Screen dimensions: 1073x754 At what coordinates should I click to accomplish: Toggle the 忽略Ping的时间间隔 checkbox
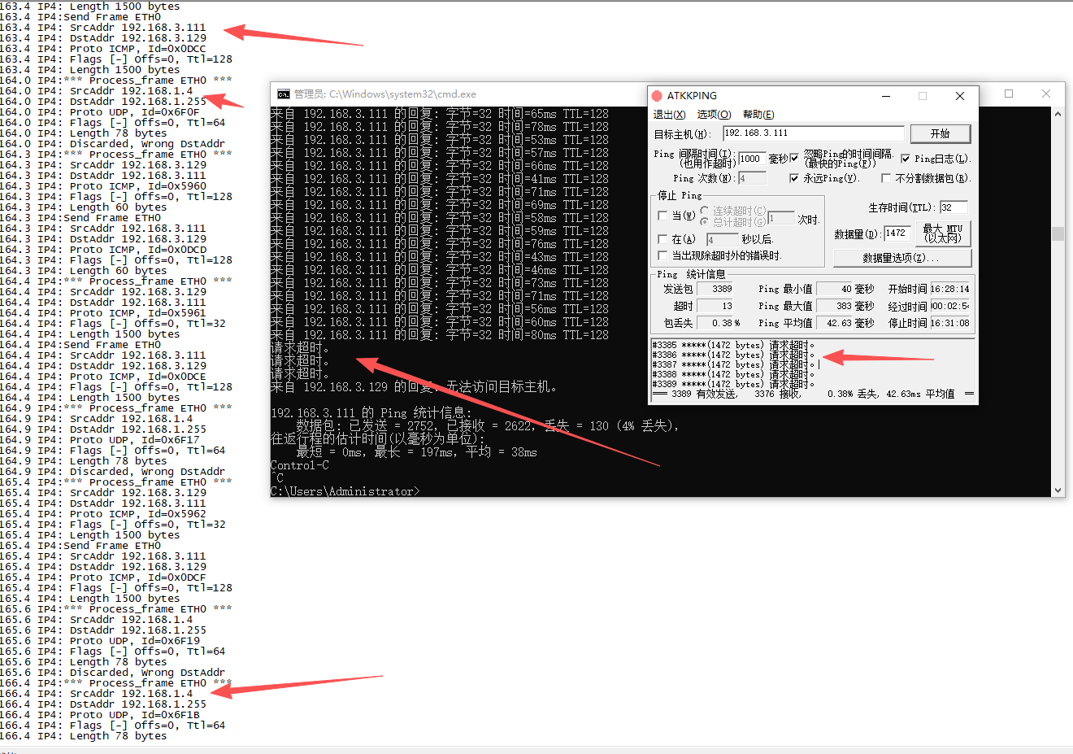pos(794,158)
